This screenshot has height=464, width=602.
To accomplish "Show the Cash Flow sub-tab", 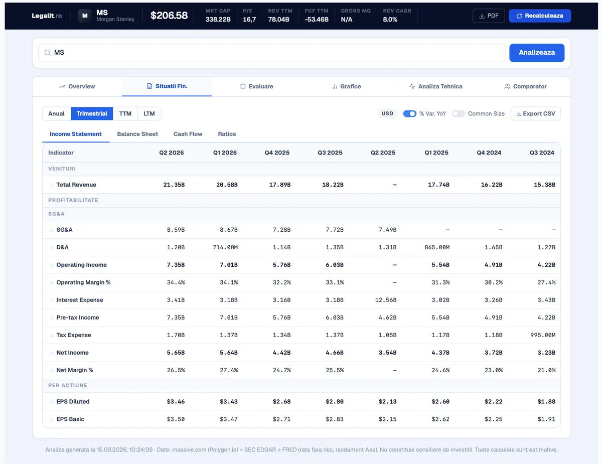I will coord(188,134).
